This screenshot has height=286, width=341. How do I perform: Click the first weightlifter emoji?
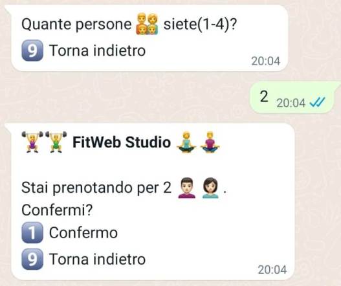pos(32,142)
